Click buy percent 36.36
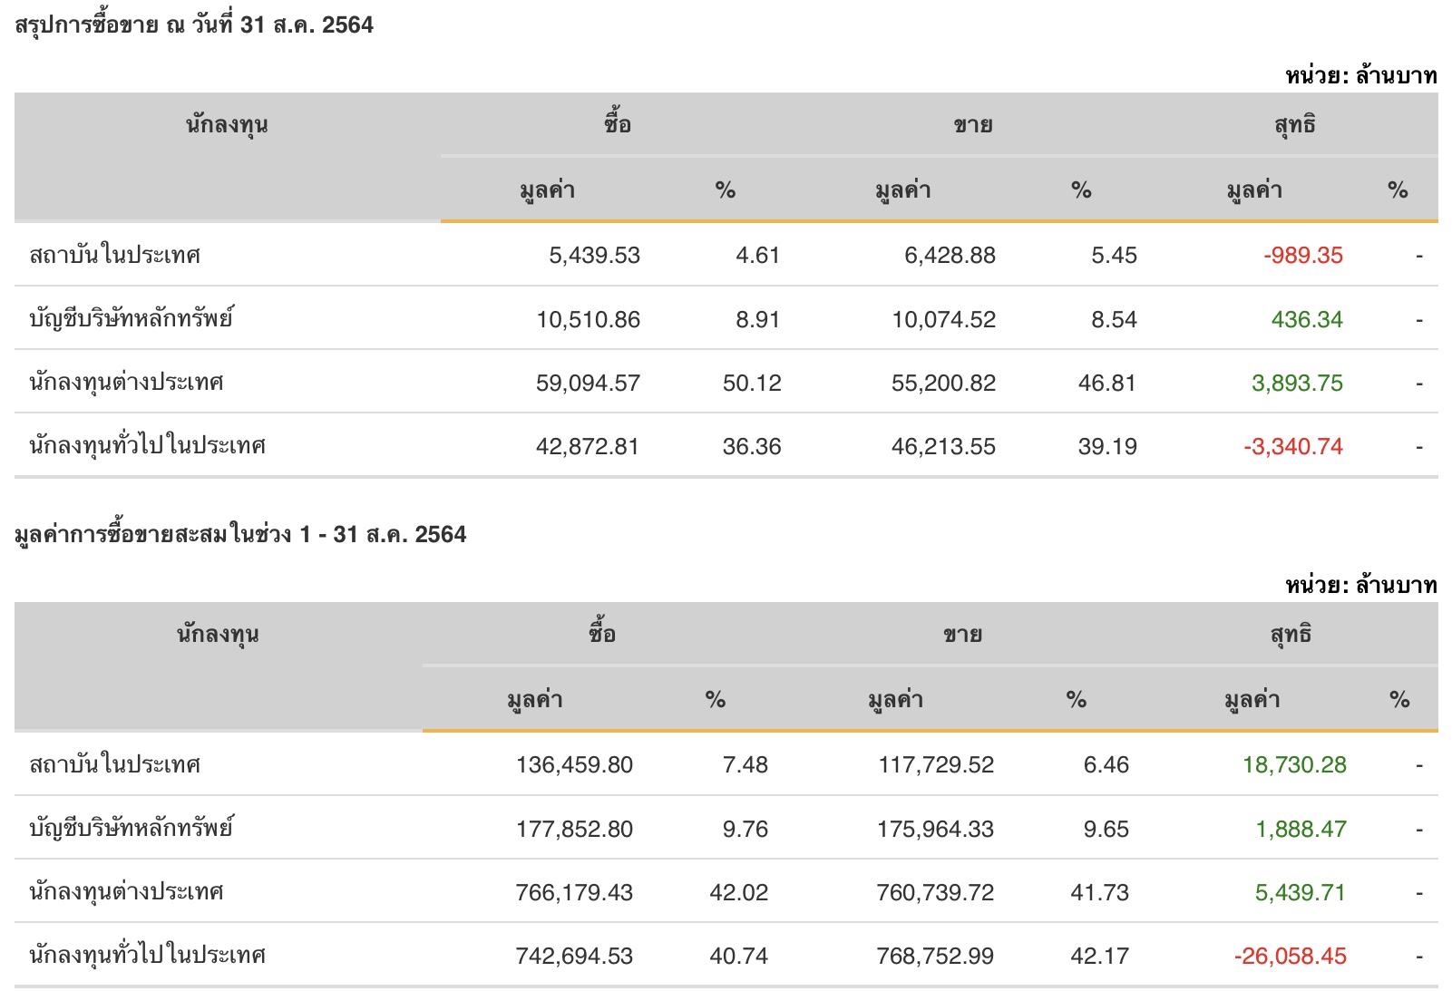1452x991 pixels. click(752, 447)
